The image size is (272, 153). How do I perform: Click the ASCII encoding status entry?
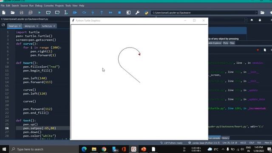tap(243, 143)
